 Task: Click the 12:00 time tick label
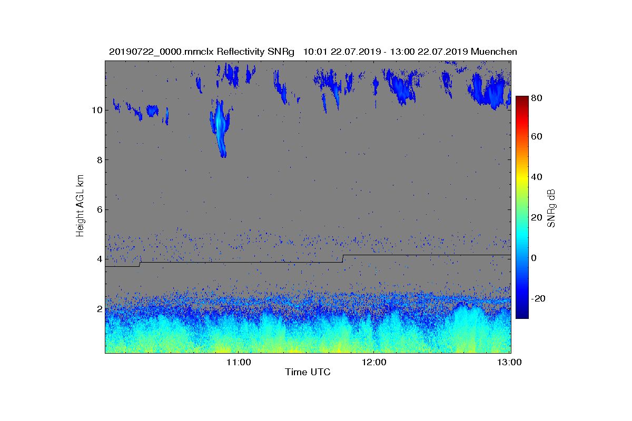[373, 363]
